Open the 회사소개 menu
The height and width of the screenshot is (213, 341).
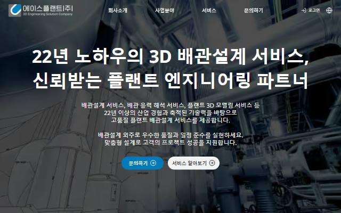[118, 10]
